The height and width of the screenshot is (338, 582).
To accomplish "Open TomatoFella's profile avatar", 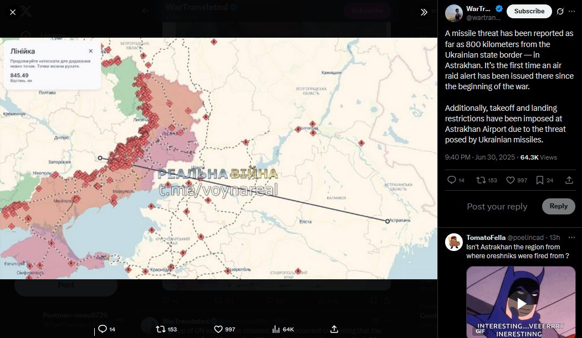I will (453, 242).
